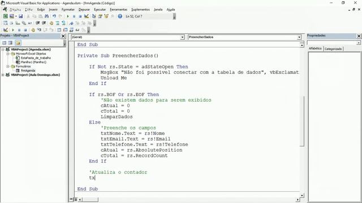Open Visual Basic Help icon
Screen dimensions: 362x203
[x=120, y=16]
